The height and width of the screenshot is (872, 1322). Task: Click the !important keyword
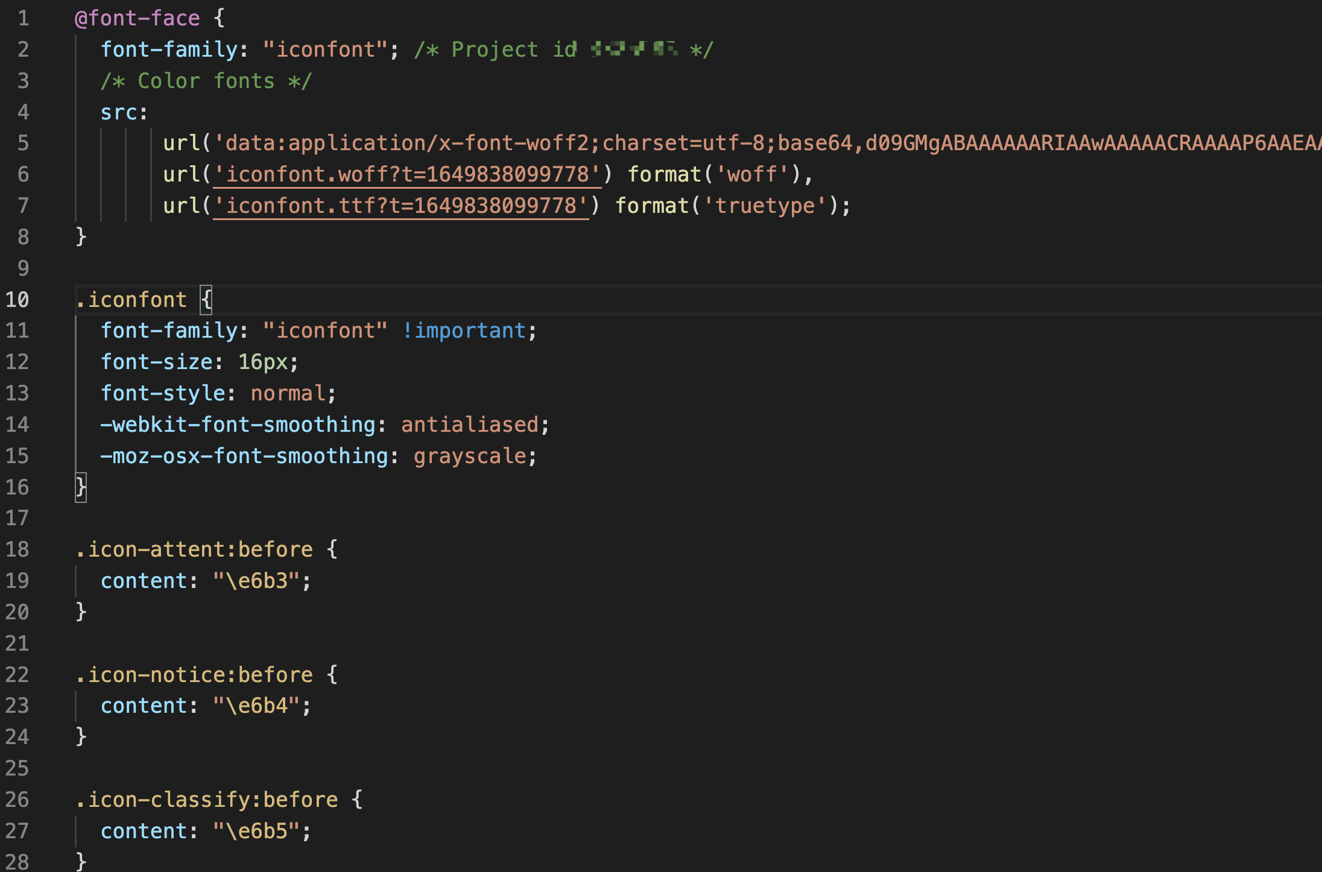(464, 330)
